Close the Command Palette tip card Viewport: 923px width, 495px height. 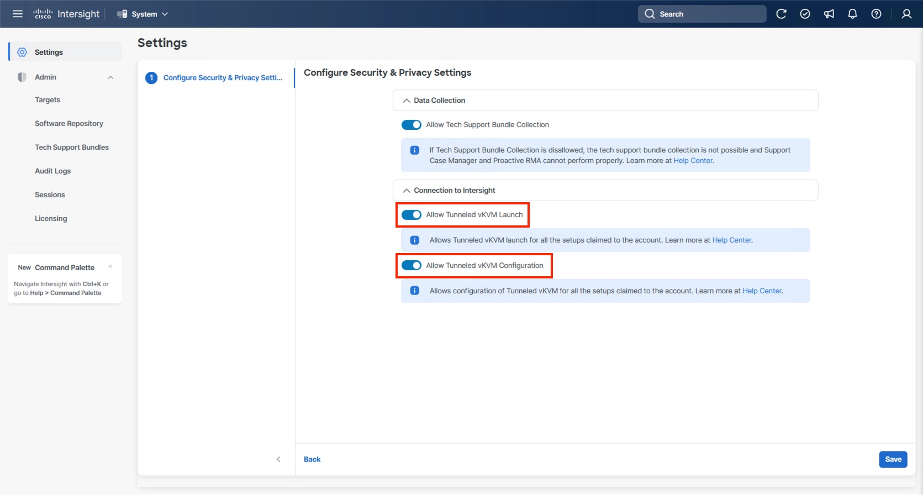click(x=110, y=267)
